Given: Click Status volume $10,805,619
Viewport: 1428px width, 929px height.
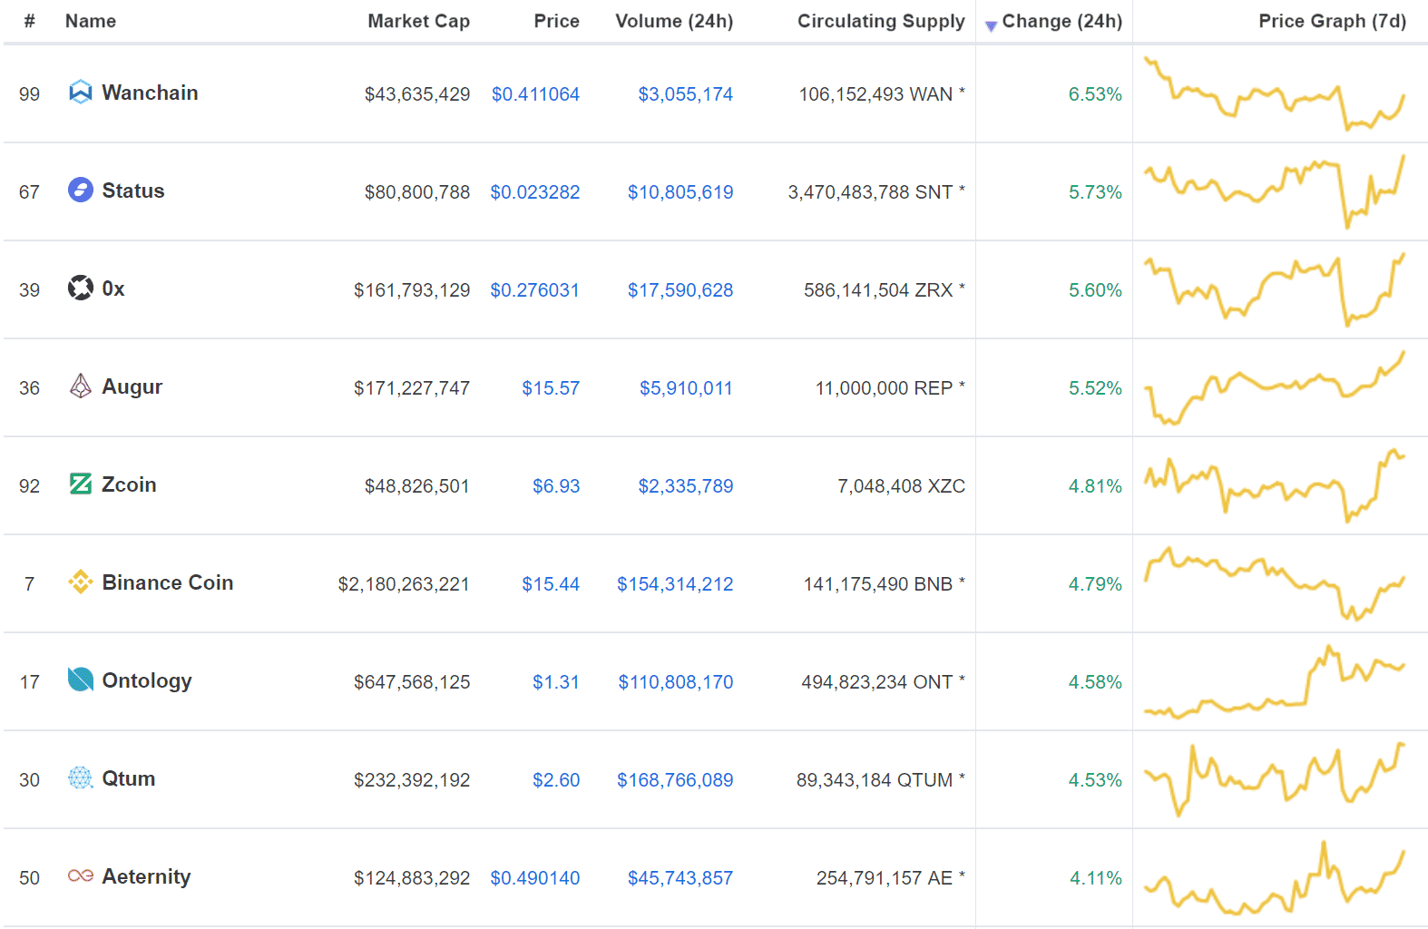Looking at the screenshot, I should coord(680,192).
